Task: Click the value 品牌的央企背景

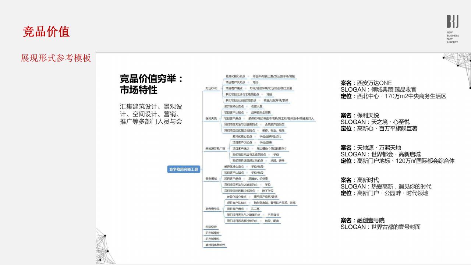Action: click(x=261, y=112)
